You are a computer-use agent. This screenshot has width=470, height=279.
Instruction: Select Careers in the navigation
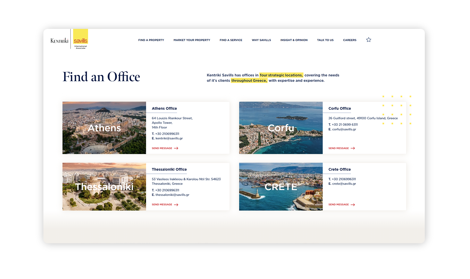tap(349, 40)
